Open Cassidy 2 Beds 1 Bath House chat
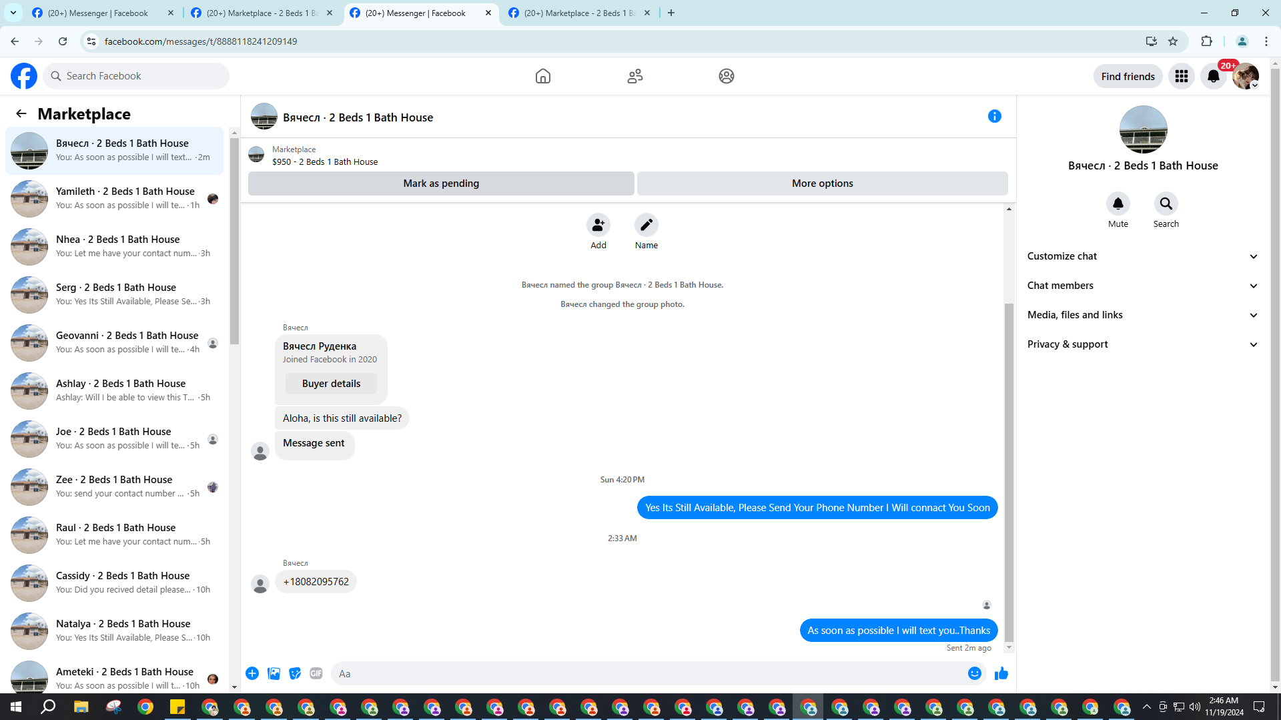This screenshot has width=1281, height=720. pyautogui.click(x=115, y=583)
